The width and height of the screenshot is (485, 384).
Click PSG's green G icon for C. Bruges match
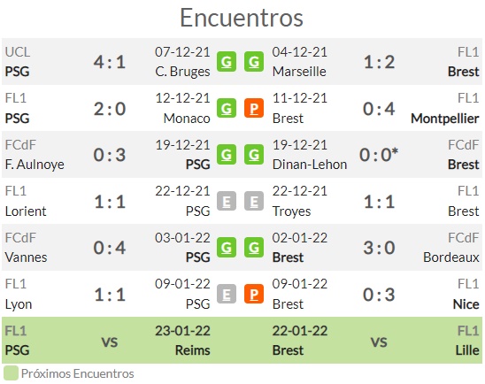click(227, 62)
